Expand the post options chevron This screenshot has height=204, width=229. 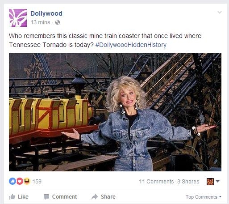click(x=220, y=12)
